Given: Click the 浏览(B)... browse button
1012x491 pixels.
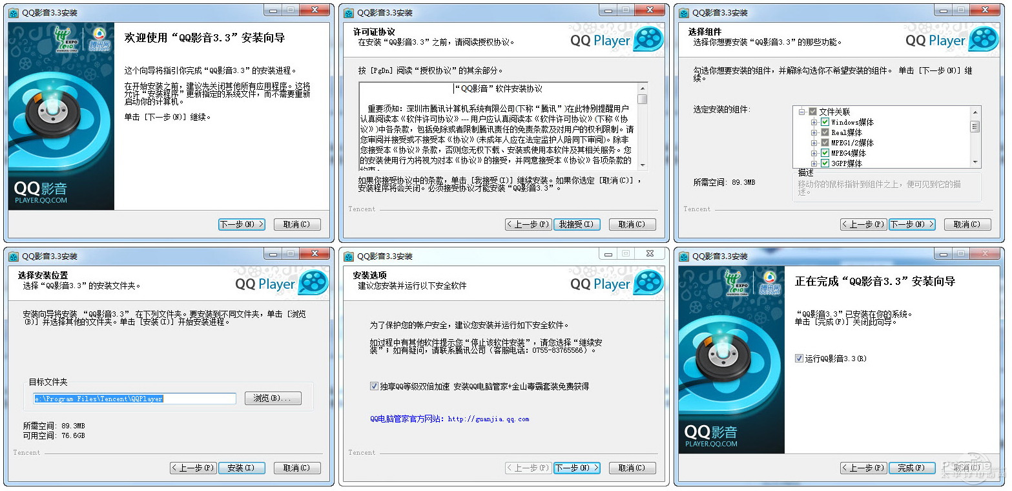Looking at the screenshot, I should [273, 399].
